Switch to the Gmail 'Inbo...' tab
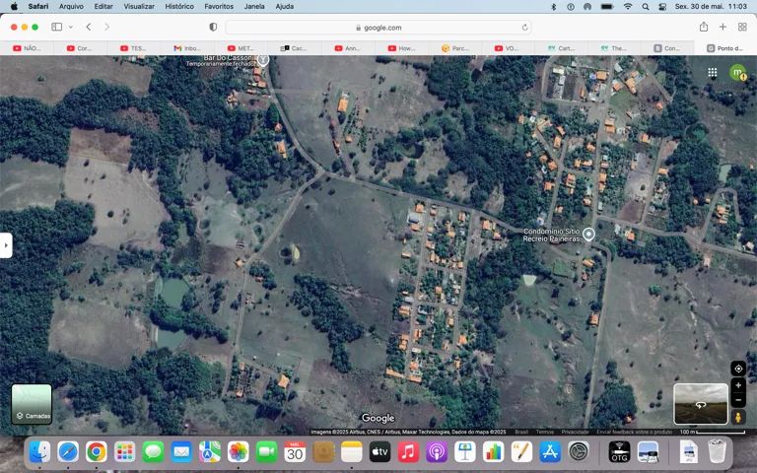757x473 pixels. pyautogui.click(x=187, y=48)
